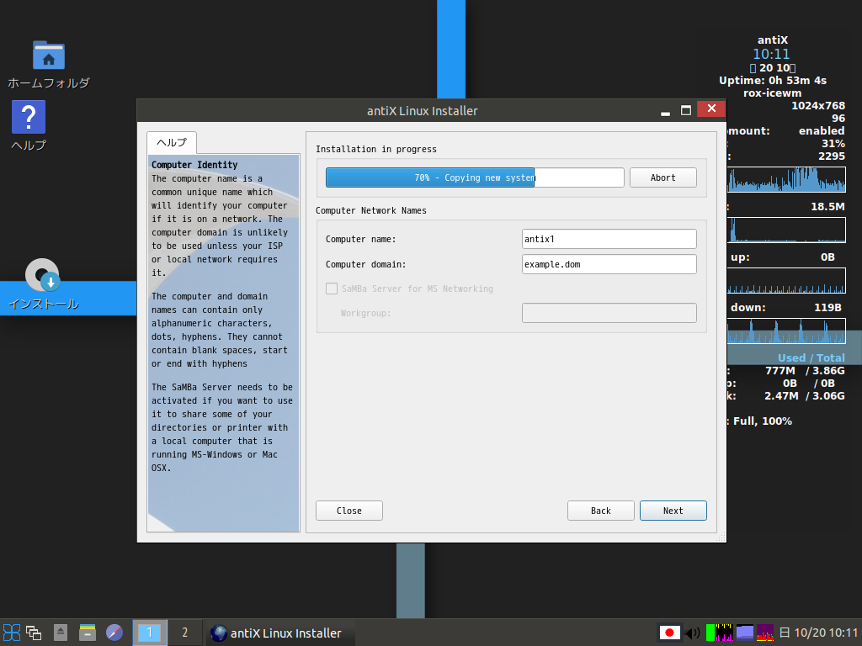Click the show desktop windows taskbar icon
The width and height of the screenshot is (862, 646).
tap(34, 633)
